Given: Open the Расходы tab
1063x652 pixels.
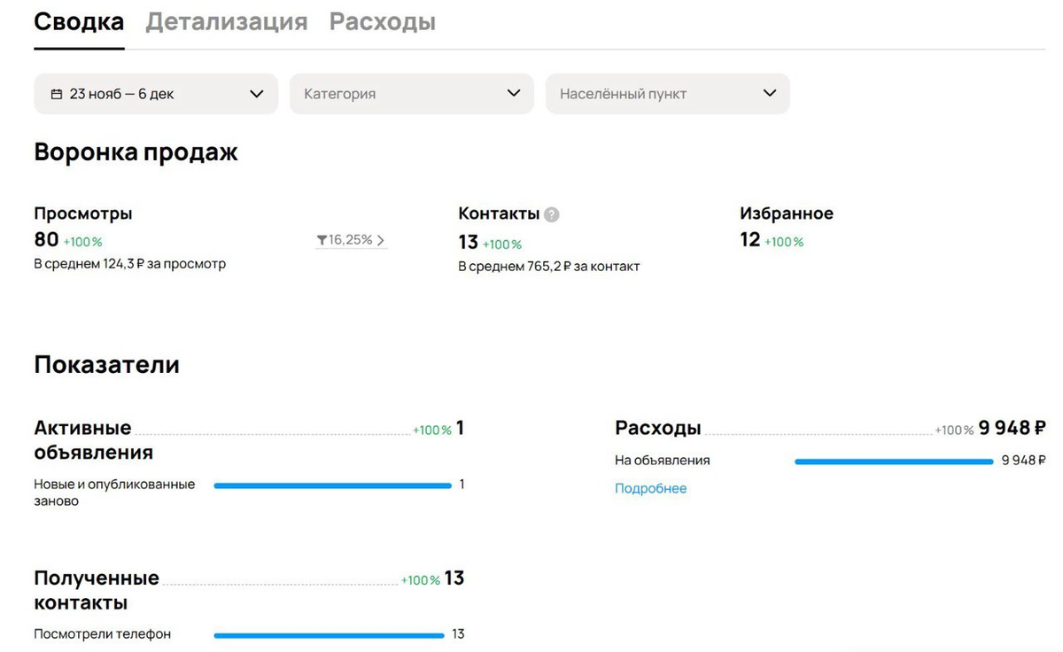Looking at the screenshot, I should [x=382, y=21].
